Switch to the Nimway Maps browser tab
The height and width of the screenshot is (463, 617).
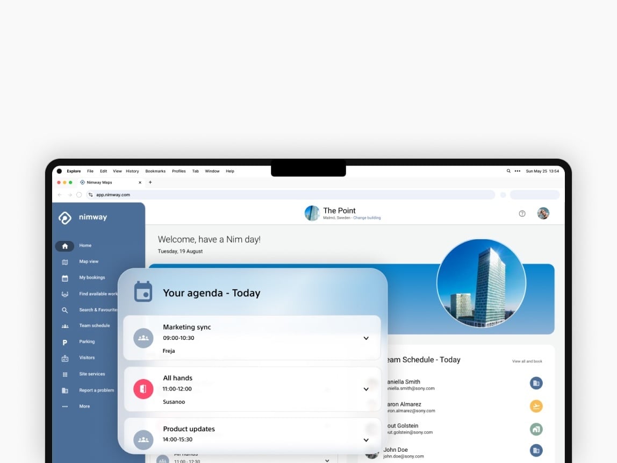click(99, 182)
